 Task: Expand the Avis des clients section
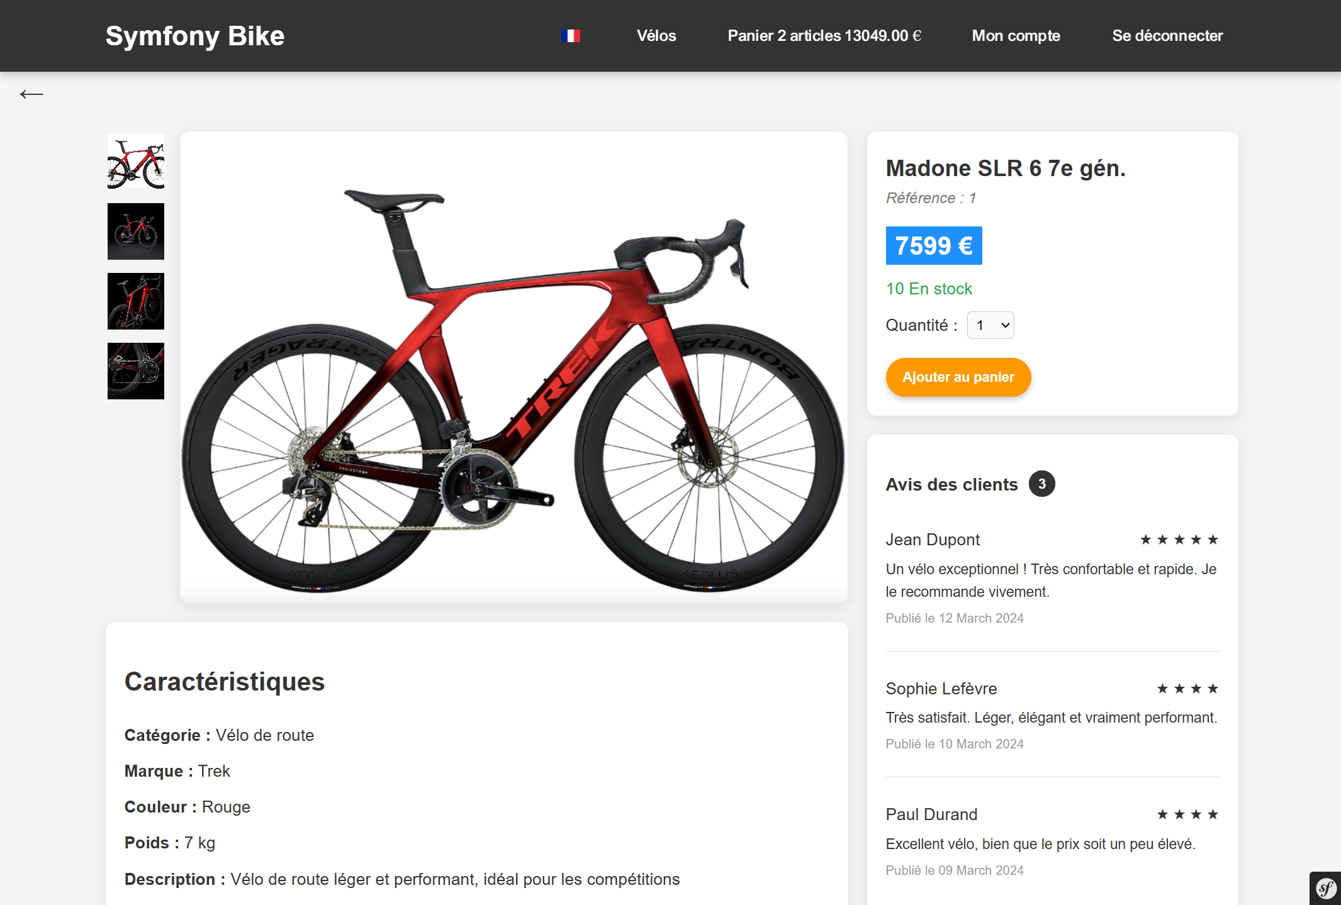[x=952, y=484]
